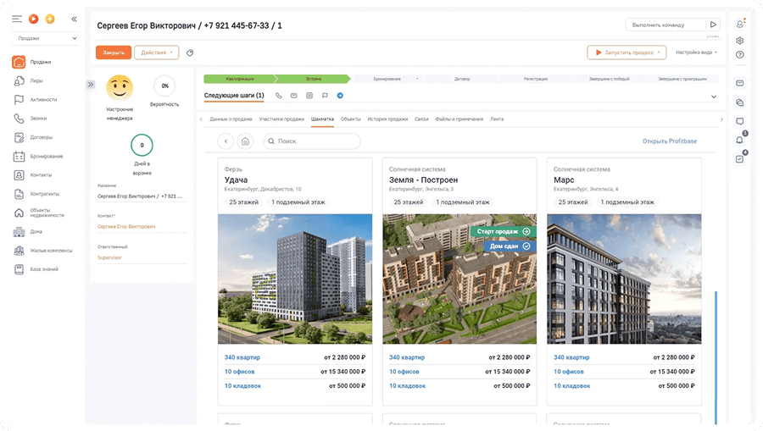This screenshot has height=431, width=763.
Task: Click the Telegram icon in next steps
Action: coord(339,96)
